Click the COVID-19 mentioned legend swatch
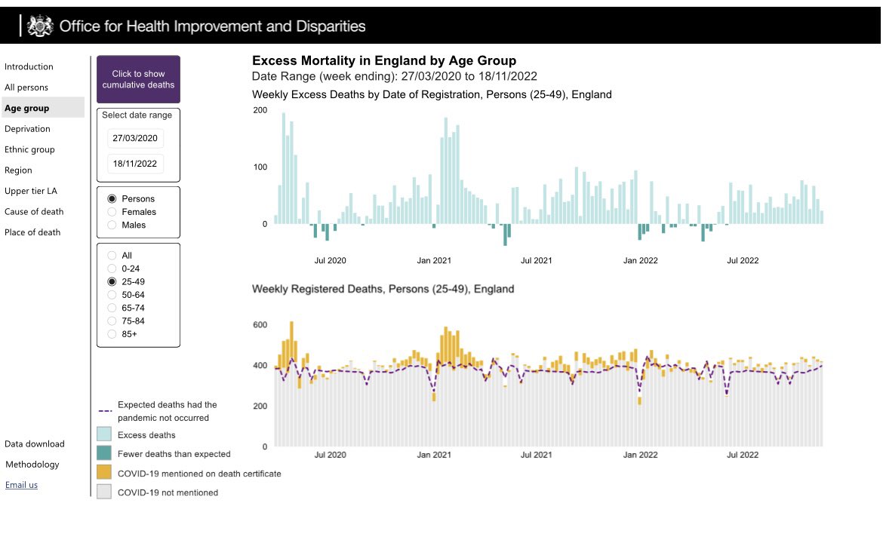 coord(104,472)
